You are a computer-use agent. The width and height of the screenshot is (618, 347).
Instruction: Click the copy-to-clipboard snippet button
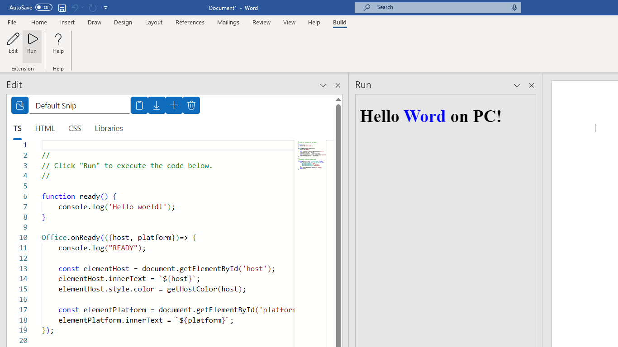click(139, 105)
